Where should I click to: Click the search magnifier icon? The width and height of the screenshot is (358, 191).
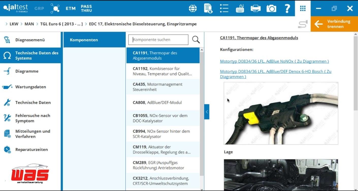coord(196,40)
